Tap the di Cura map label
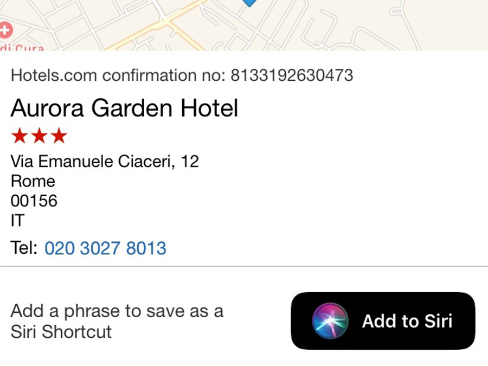 coord(23,48)
